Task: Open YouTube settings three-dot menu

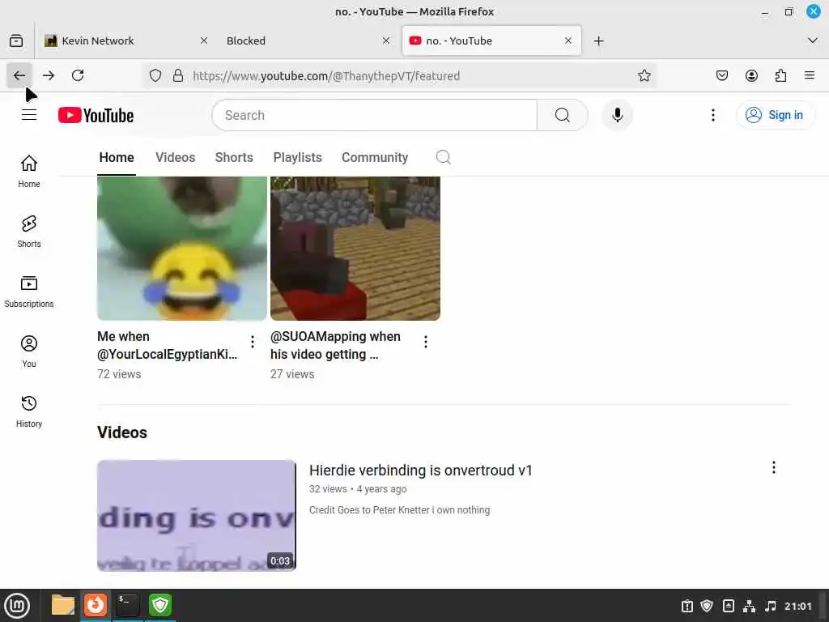Action: click(712, 115)
